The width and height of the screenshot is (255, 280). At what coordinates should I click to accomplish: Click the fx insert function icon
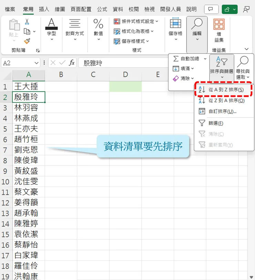(x=72, y=63)
